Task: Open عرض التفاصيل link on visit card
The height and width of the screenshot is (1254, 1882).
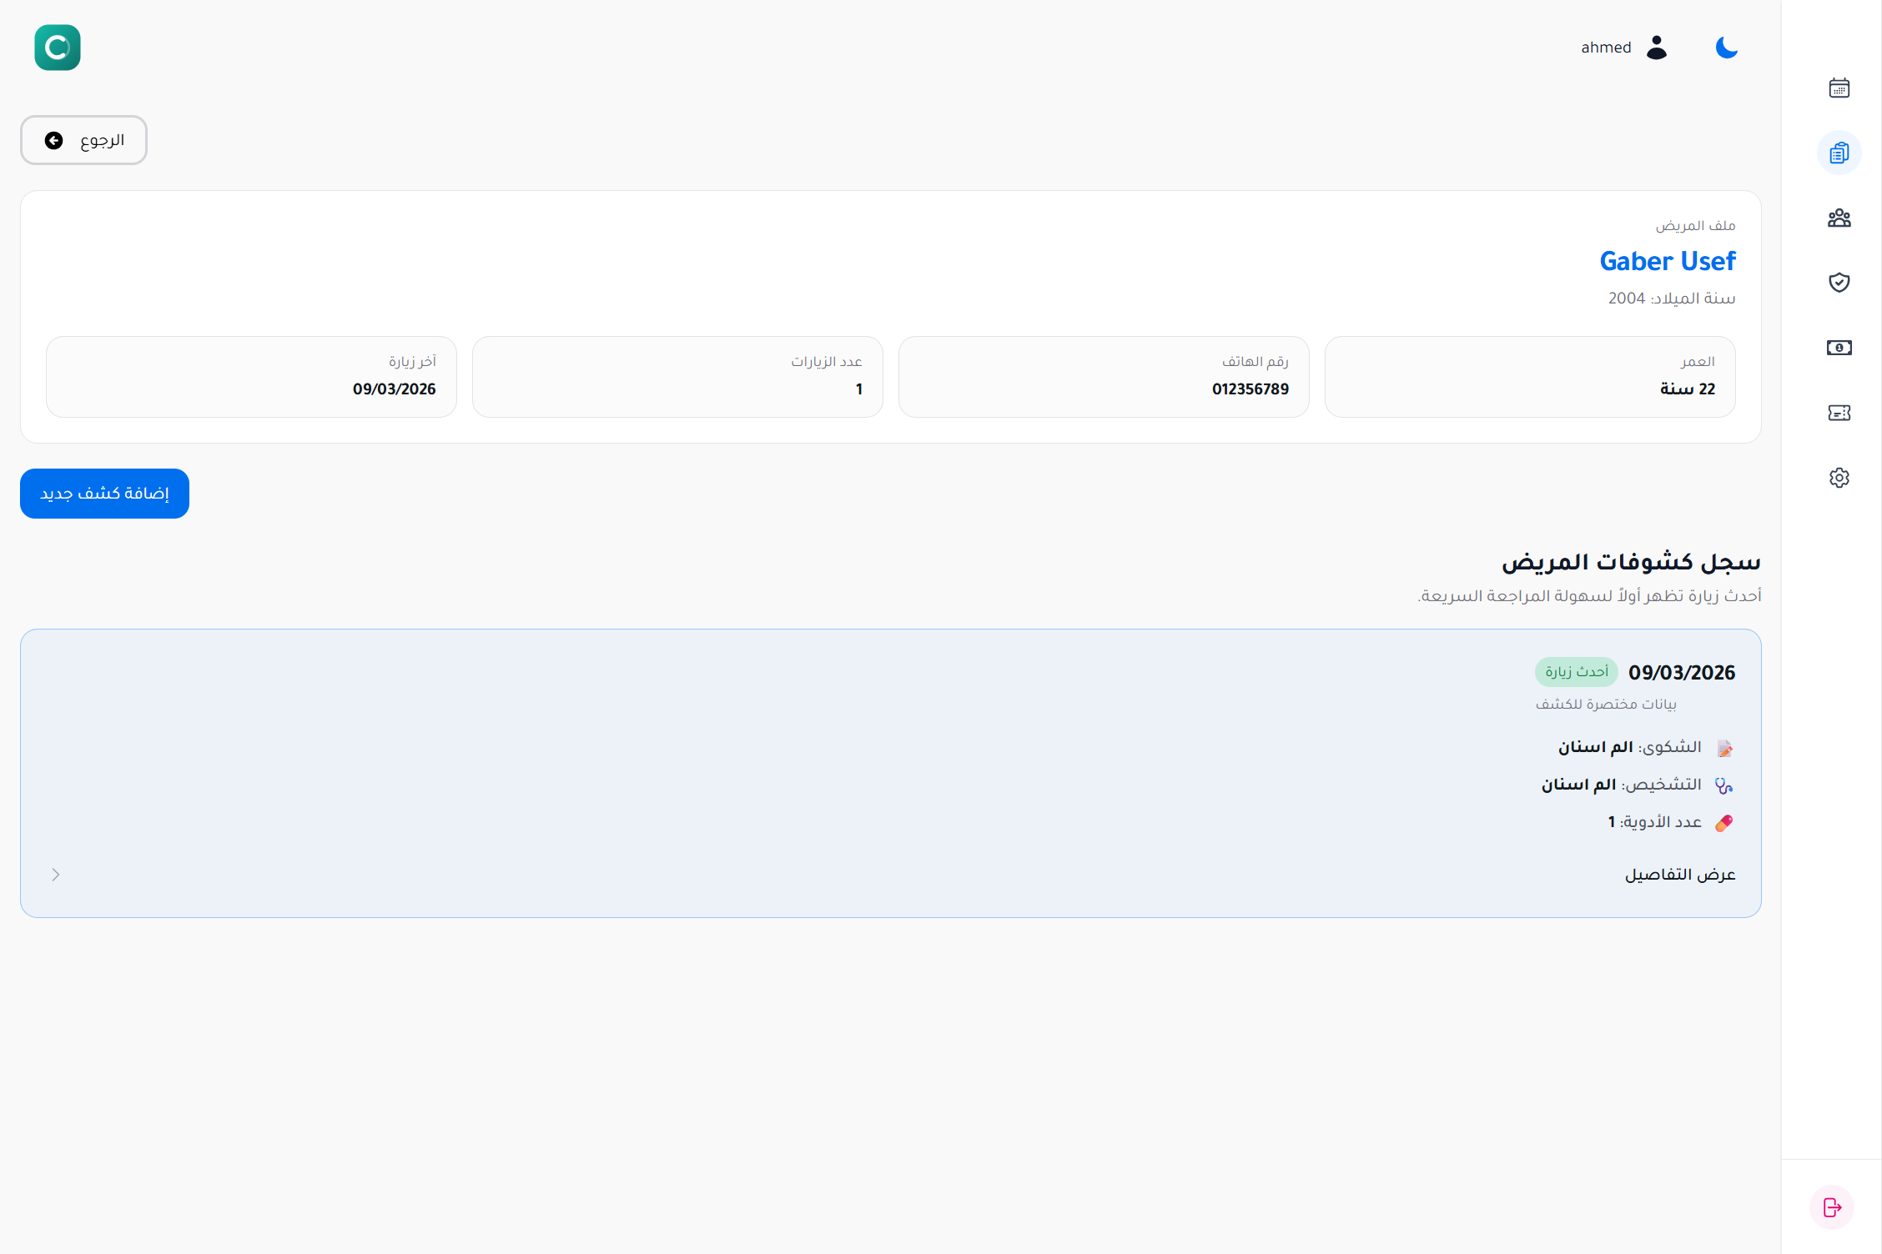Action: pos(1679,875)
